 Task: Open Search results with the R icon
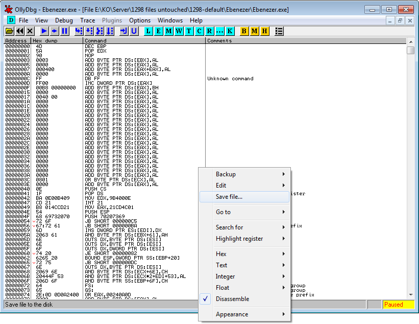(x=209, y=31)
